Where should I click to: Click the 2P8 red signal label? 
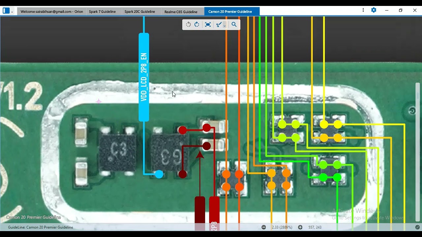pyautogui.click(x=214, y=213)
